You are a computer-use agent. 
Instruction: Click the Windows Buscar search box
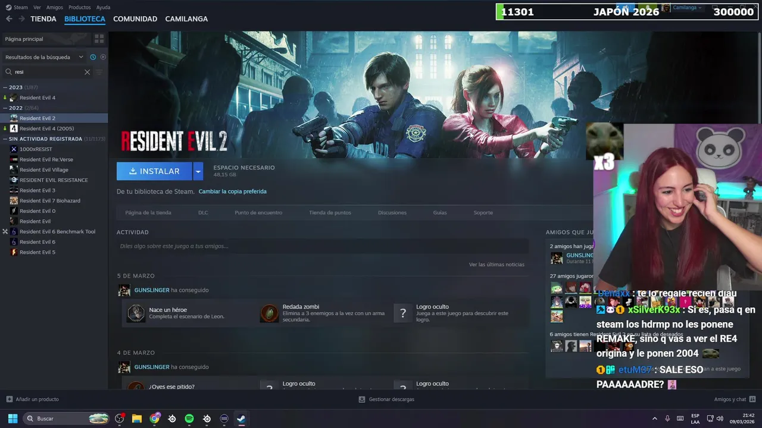coord(67,418)
